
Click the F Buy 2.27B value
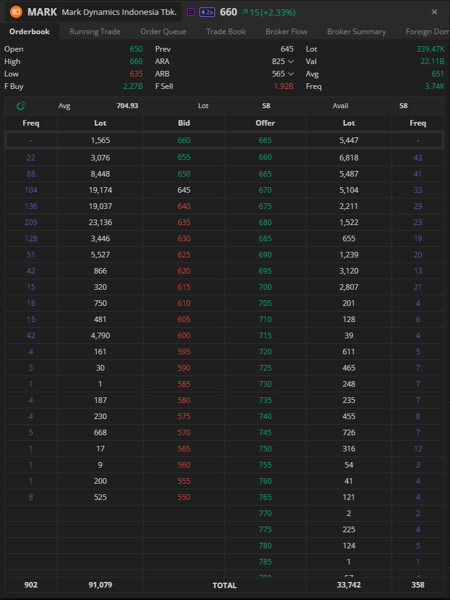tap(133, 86)
